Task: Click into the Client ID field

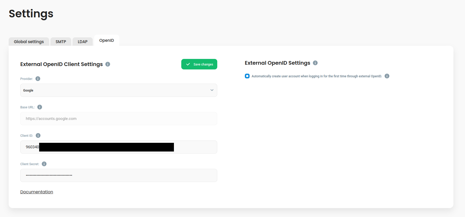Action: click(x=195, y=147)
